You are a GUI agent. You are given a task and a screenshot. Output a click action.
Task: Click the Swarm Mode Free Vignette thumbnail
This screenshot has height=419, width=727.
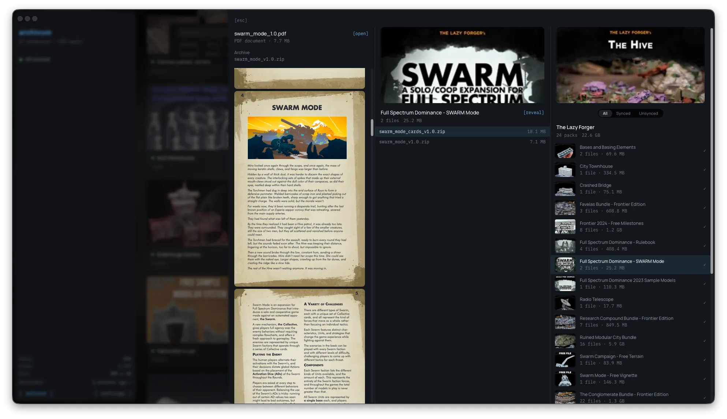click(565, 379)
